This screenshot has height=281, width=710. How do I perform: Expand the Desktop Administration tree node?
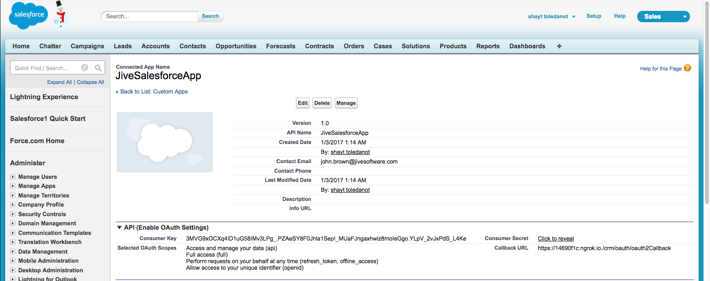pos(13,270)
